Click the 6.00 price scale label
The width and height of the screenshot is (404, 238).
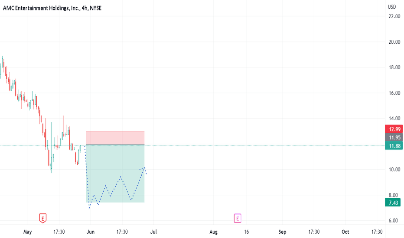coord(394,221)
